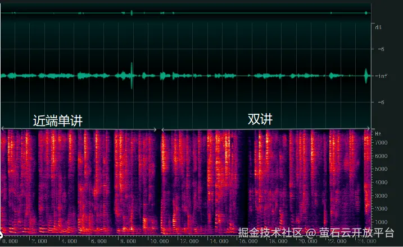Select the 20.000 mark on the time ruler
This screenshot has height=247, width=403.
coord(307,241)
